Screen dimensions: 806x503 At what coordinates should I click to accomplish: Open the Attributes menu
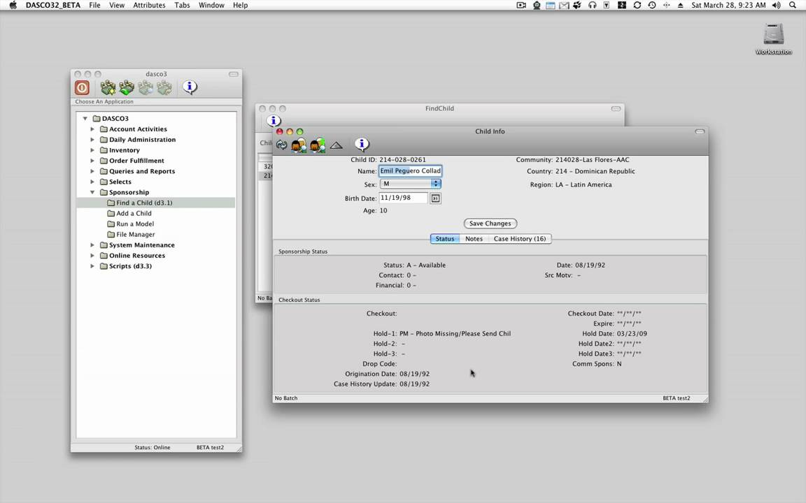[x=149, y=5]
